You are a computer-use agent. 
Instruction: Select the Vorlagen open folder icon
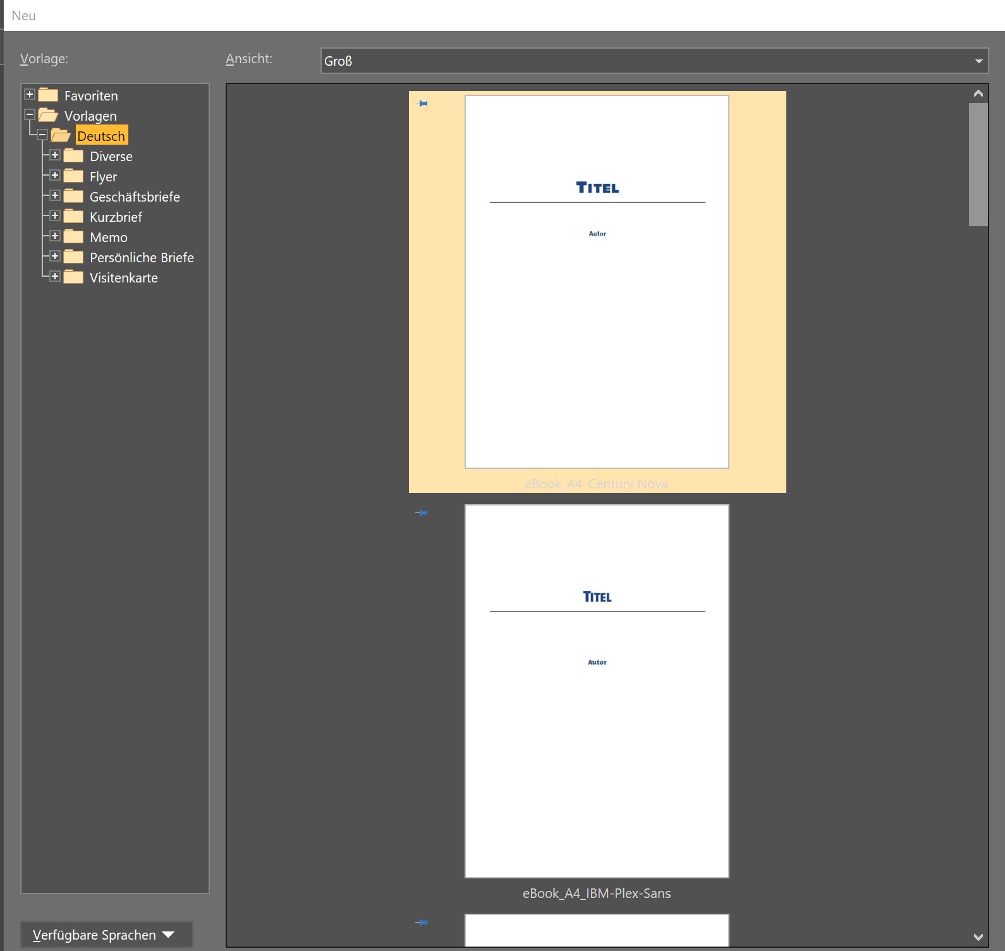48,115
